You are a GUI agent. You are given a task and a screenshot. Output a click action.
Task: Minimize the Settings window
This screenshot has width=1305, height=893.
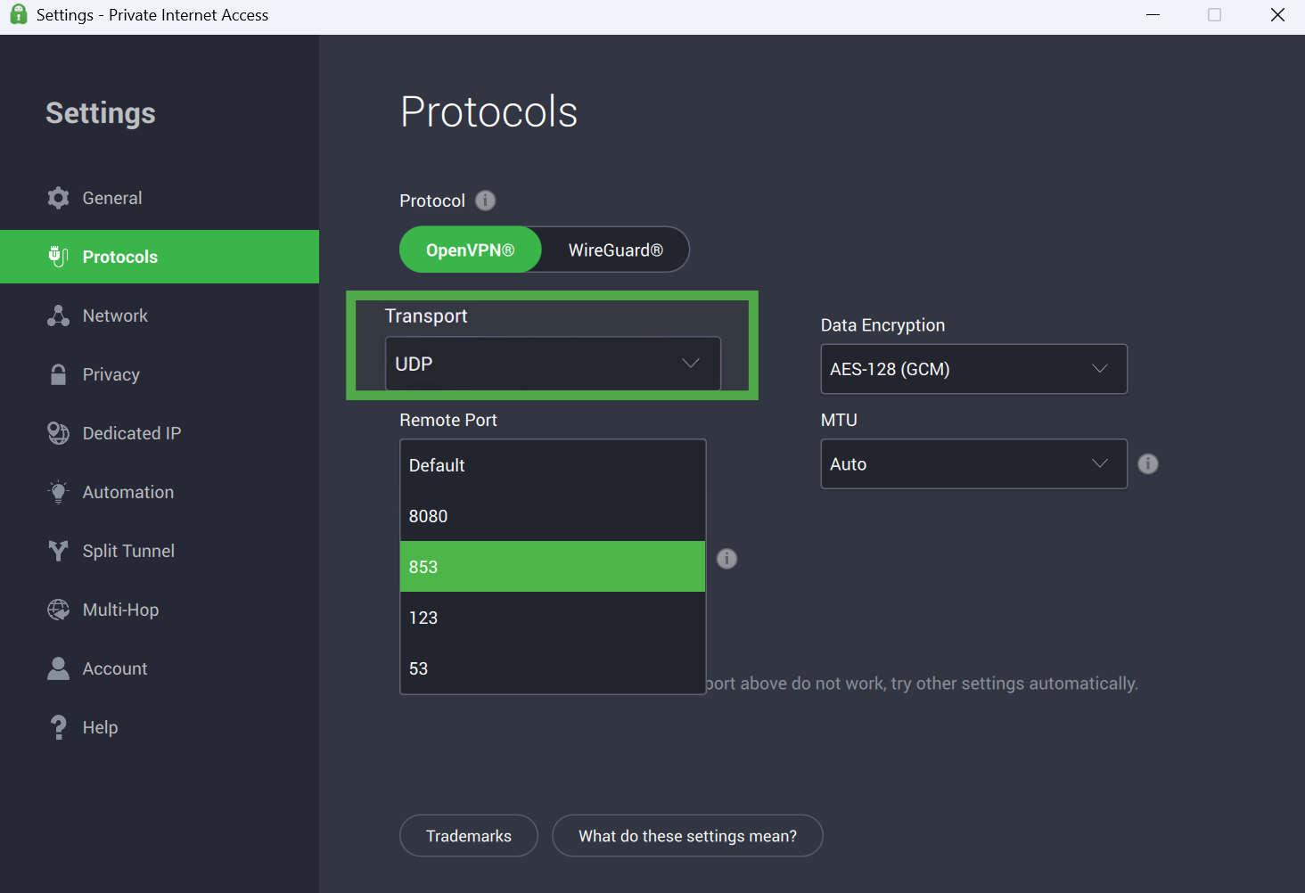pyautogui.click(x=1153, y=15)
